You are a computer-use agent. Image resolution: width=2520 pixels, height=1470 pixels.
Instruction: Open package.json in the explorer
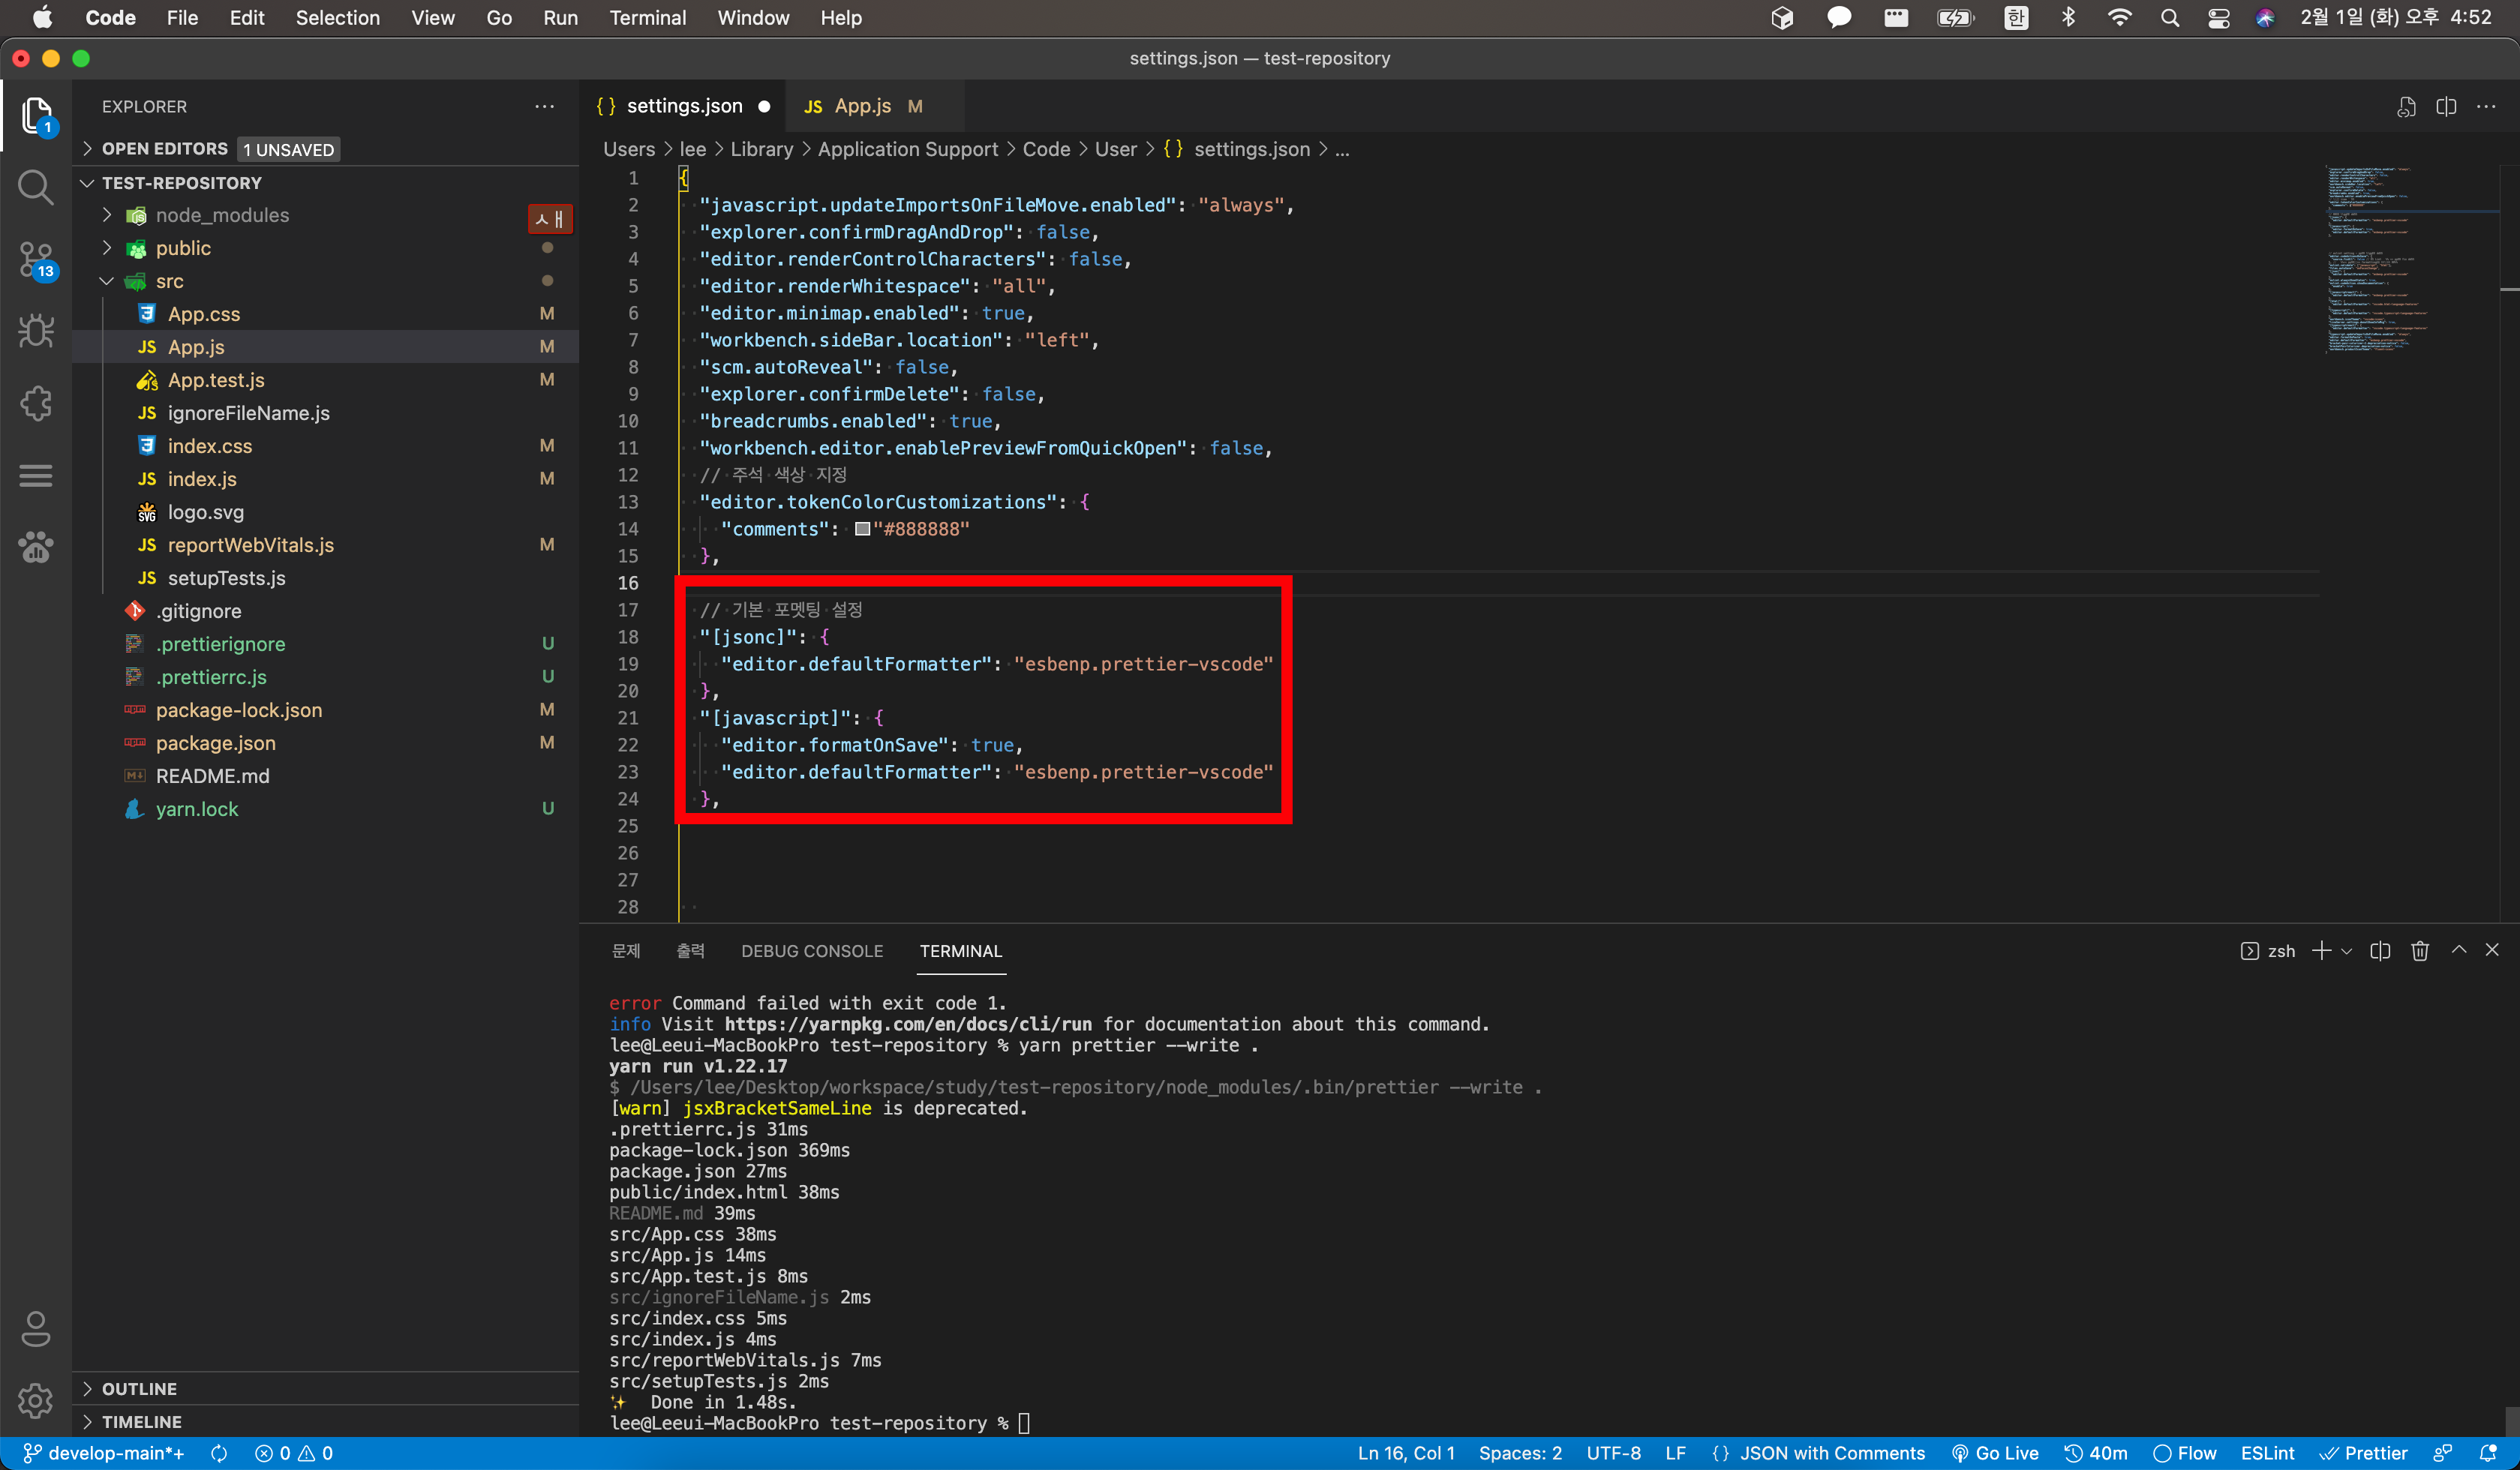pos(215,743)
